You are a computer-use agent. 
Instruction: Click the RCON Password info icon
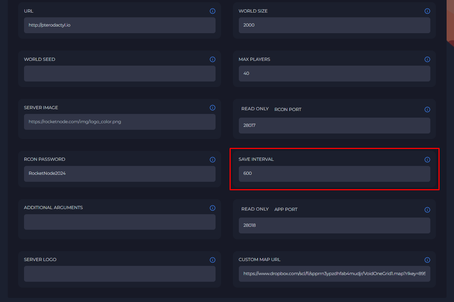pyautogui.click(x=213, y=160)
